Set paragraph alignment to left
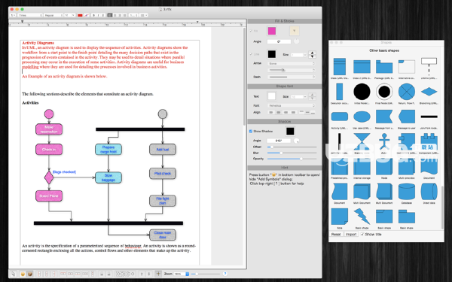452x282 pixels. [x=110, y=15]
